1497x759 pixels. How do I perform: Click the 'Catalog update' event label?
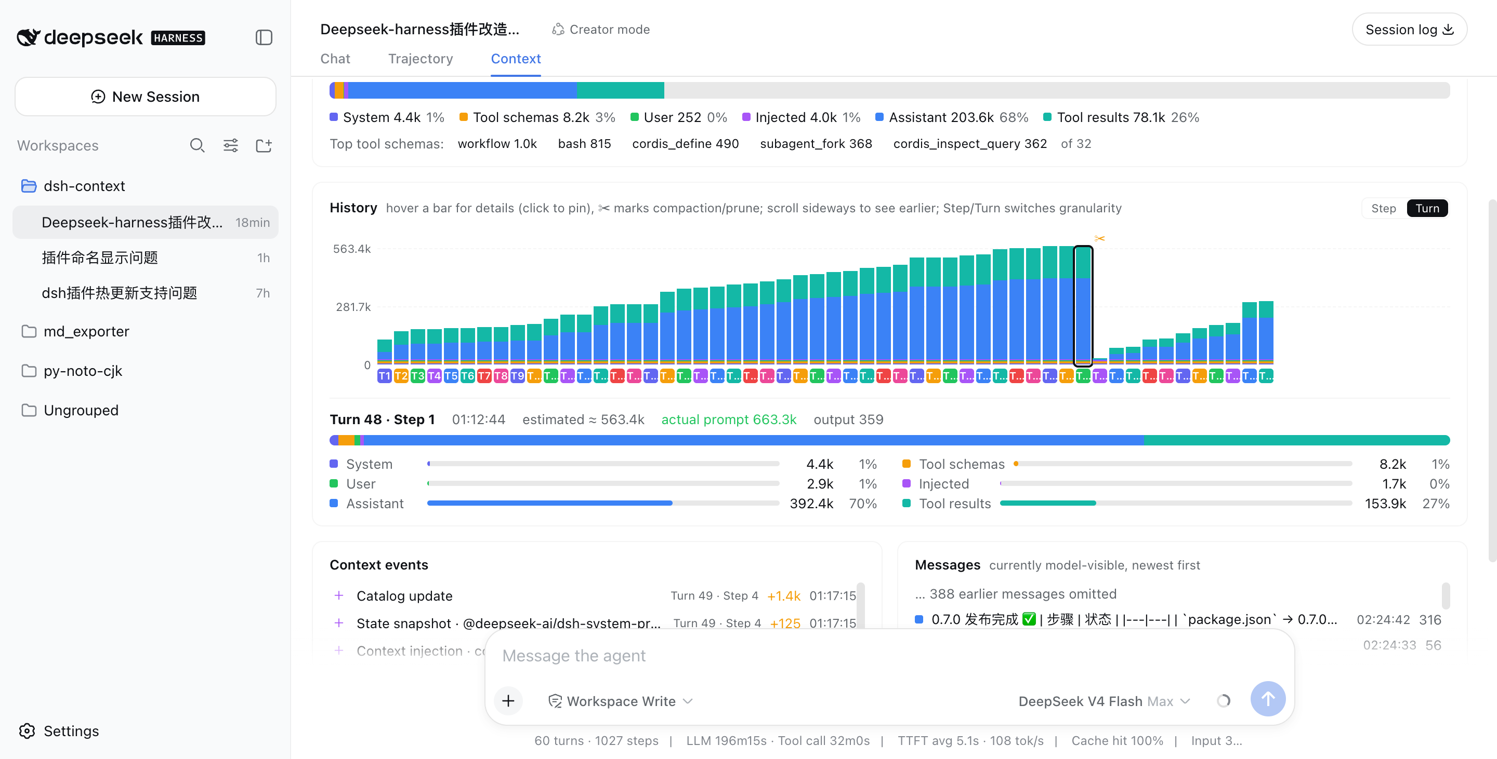pos(404,595)
